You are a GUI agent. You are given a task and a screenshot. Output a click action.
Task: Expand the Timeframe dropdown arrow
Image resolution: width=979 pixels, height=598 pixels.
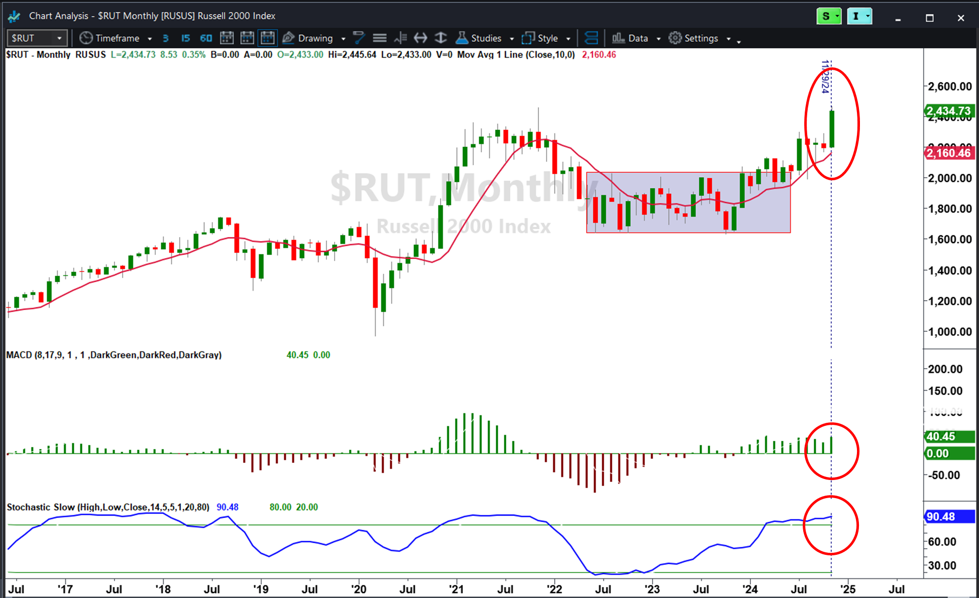click(150, 39)
